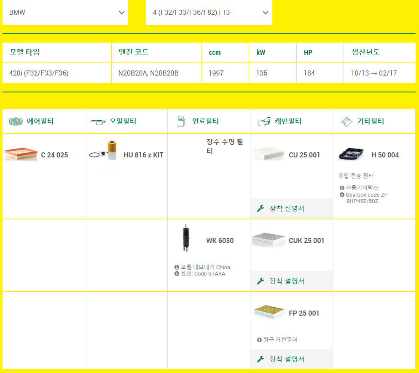419x373 pixels.
Task: Click production years 10/13 → 02/17
Action: click(374, 73)
